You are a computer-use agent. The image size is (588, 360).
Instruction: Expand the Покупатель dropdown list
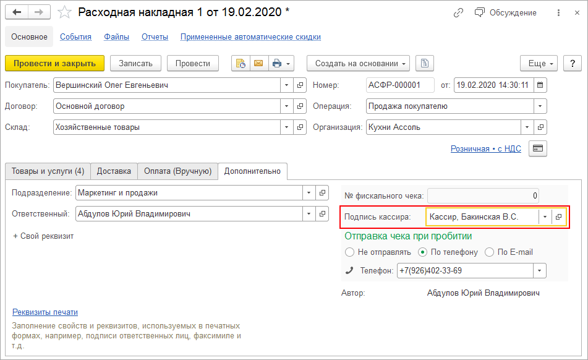pos(286,85)
